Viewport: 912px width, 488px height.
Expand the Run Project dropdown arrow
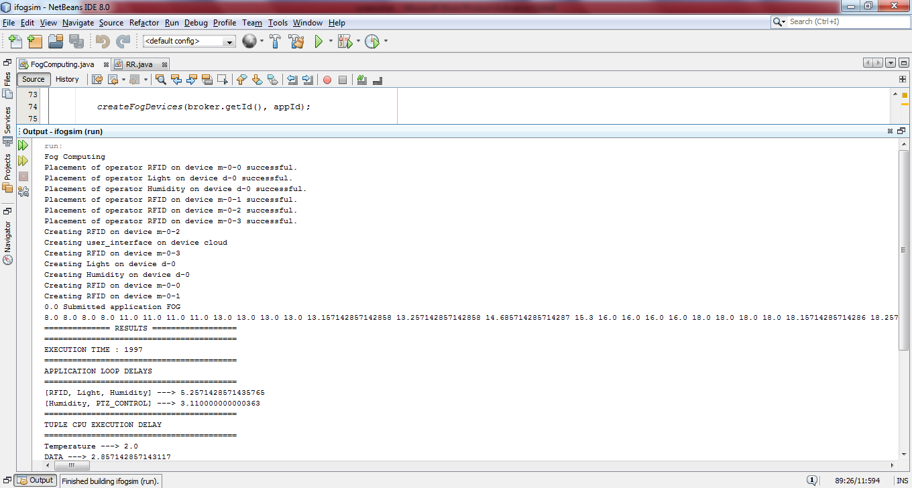pos(331,42)
